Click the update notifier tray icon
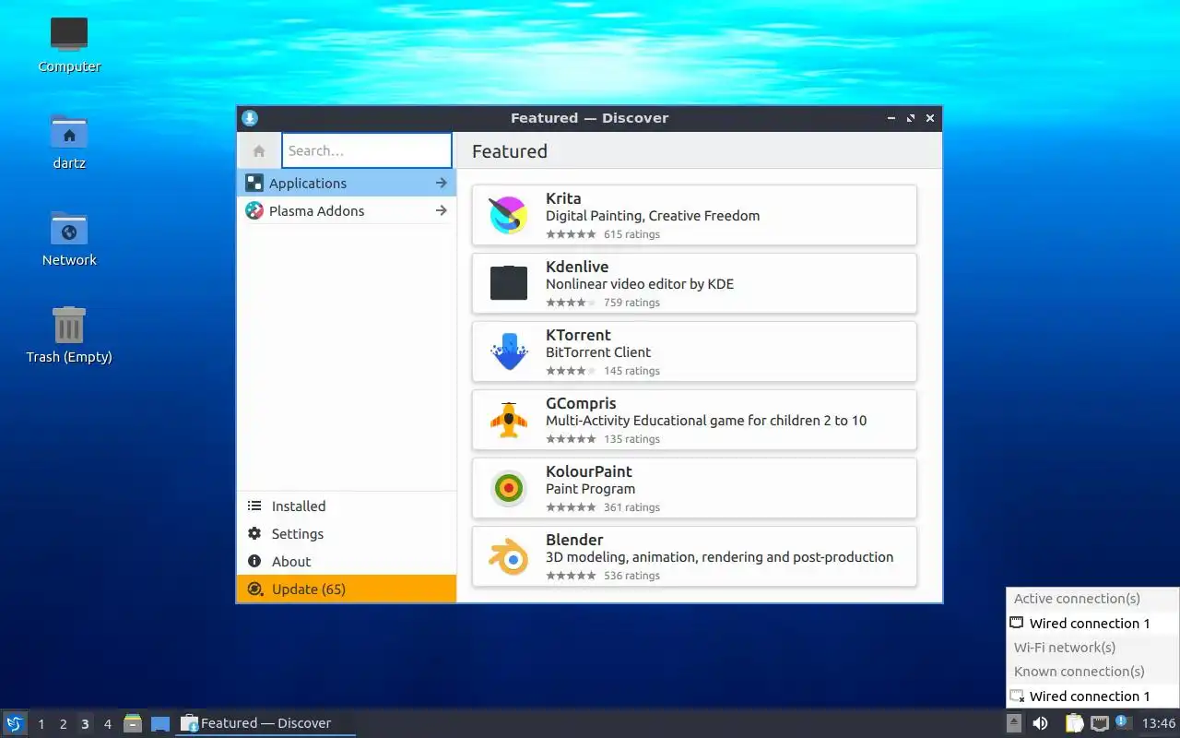1180x738 pixels. (x=1123, y=722)
